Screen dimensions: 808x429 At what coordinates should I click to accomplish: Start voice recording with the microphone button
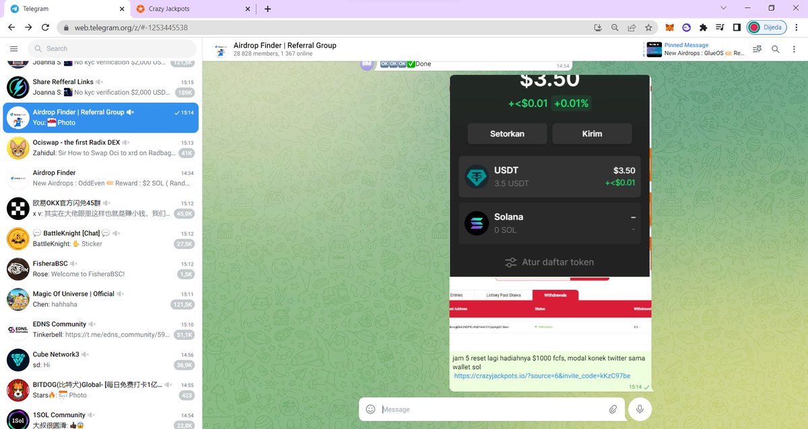[x=640, y=409]
